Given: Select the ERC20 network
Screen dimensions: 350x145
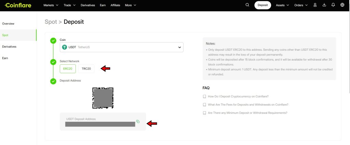Looking at the screenshot, I should [x=68, y=69].
